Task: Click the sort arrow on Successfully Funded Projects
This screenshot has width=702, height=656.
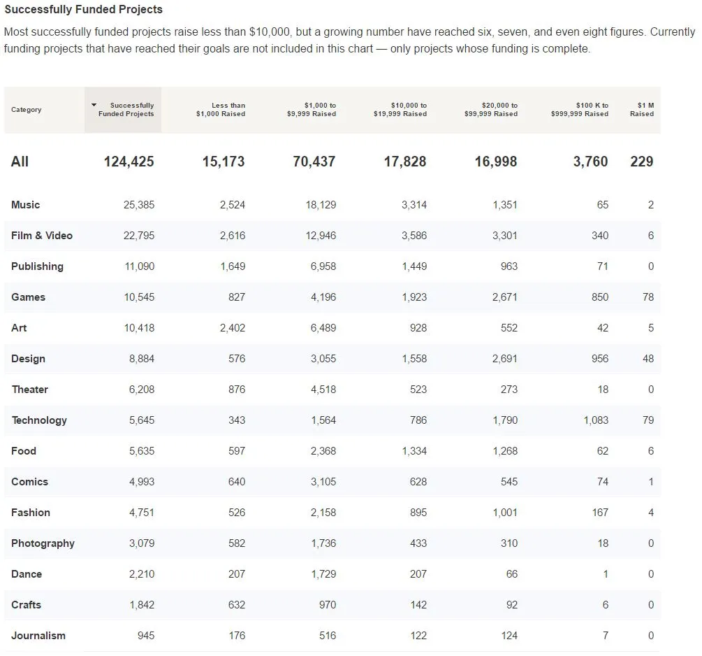Action: coord(94,105)
